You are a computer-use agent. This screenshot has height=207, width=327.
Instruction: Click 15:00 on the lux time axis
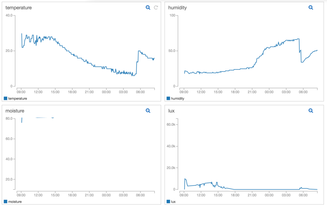click(x=218, y=195)
